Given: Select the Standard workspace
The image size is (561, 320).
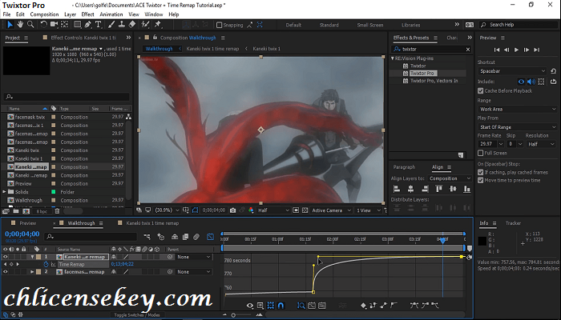Looking at the screenshot, I should [x=329, y=25].
